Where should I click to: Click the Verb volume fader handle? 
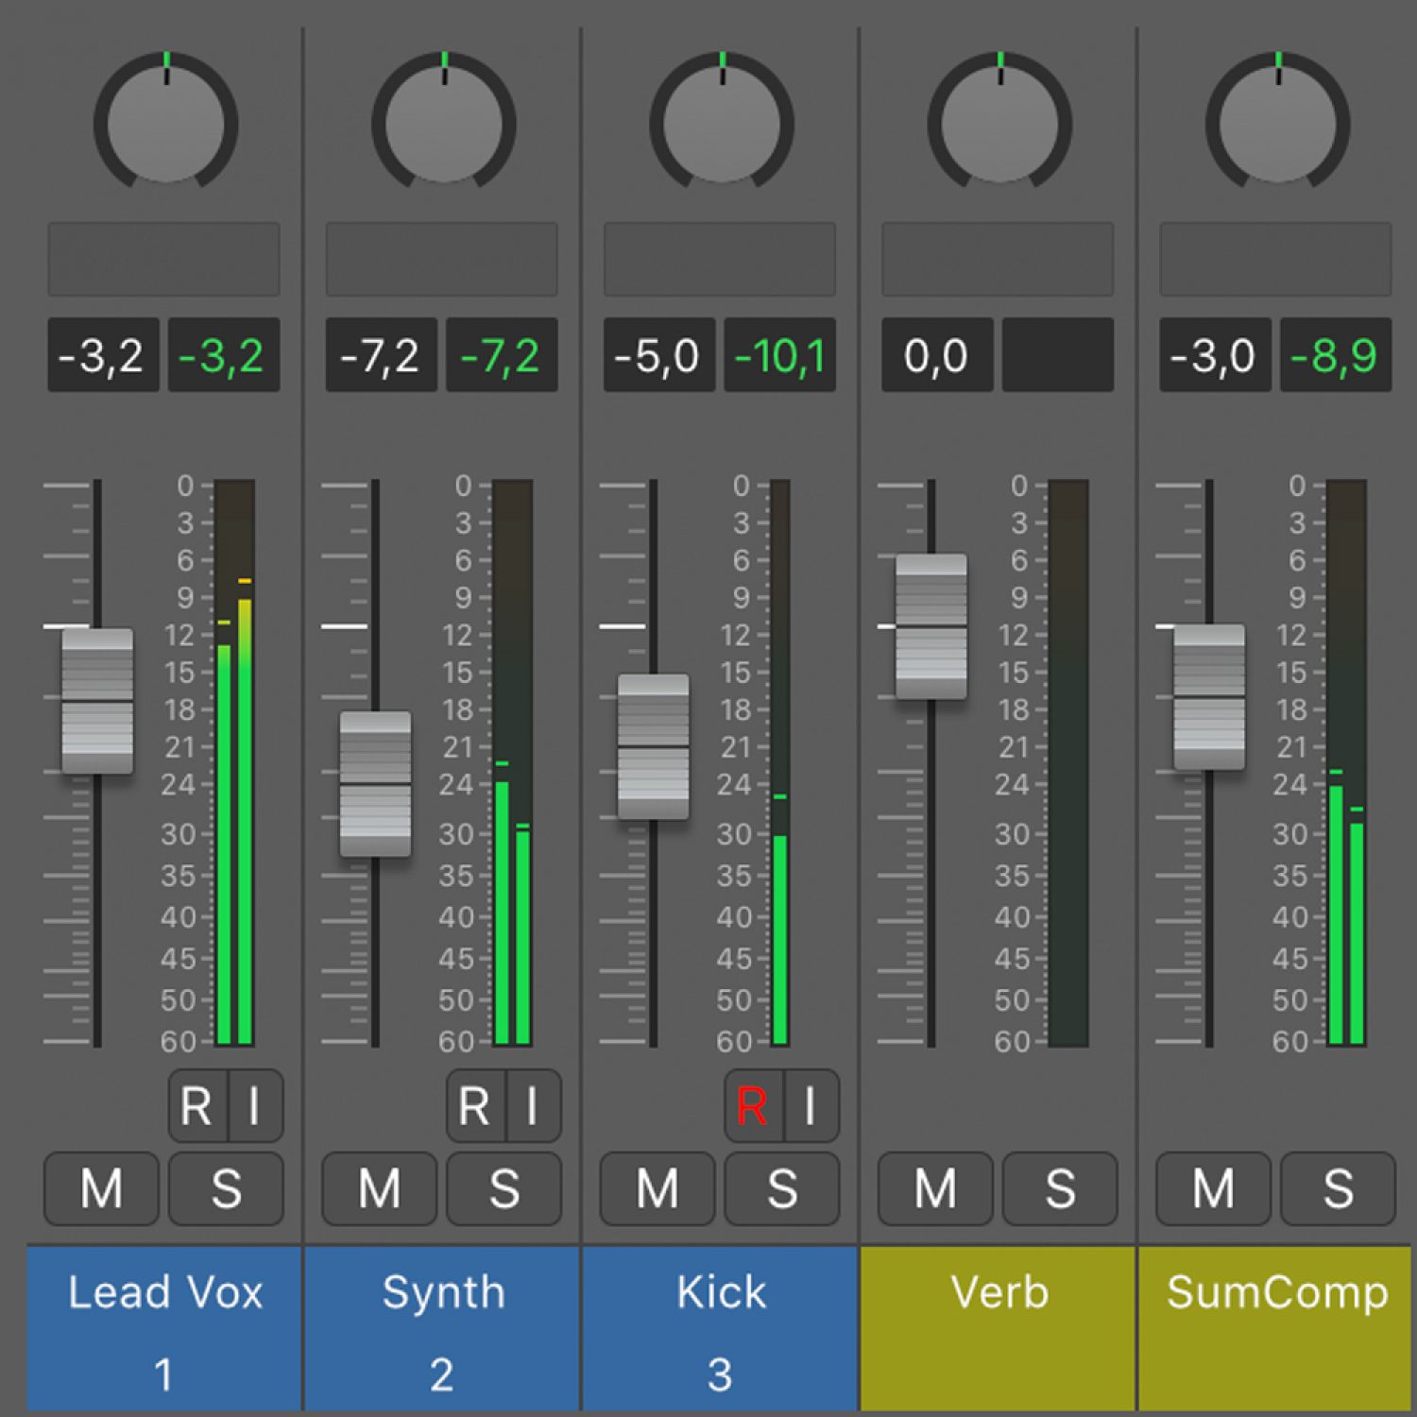tap(930, 626)
